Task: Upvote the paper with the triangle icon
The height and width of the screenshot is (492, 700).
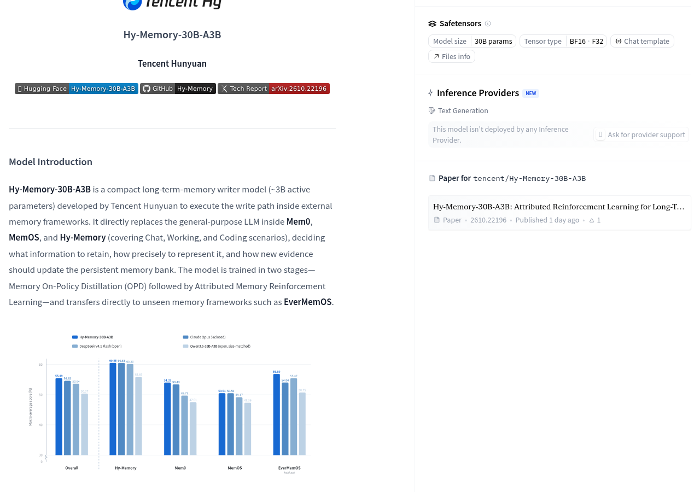Action: (592, 220)
